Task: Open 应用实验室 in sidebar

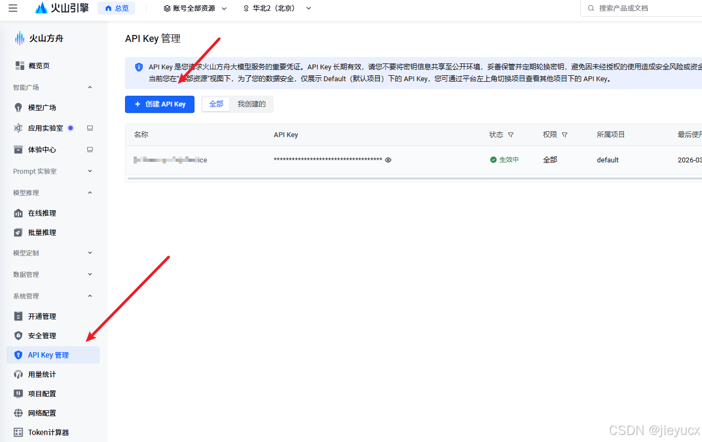Action: [45, 128]
